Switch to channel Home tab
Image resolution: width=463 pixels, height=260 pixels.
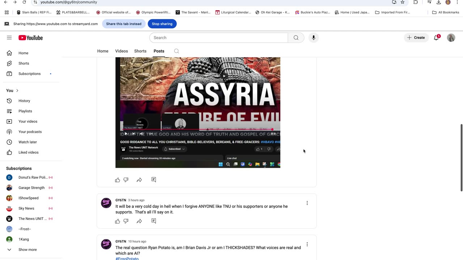coord(103,51)
